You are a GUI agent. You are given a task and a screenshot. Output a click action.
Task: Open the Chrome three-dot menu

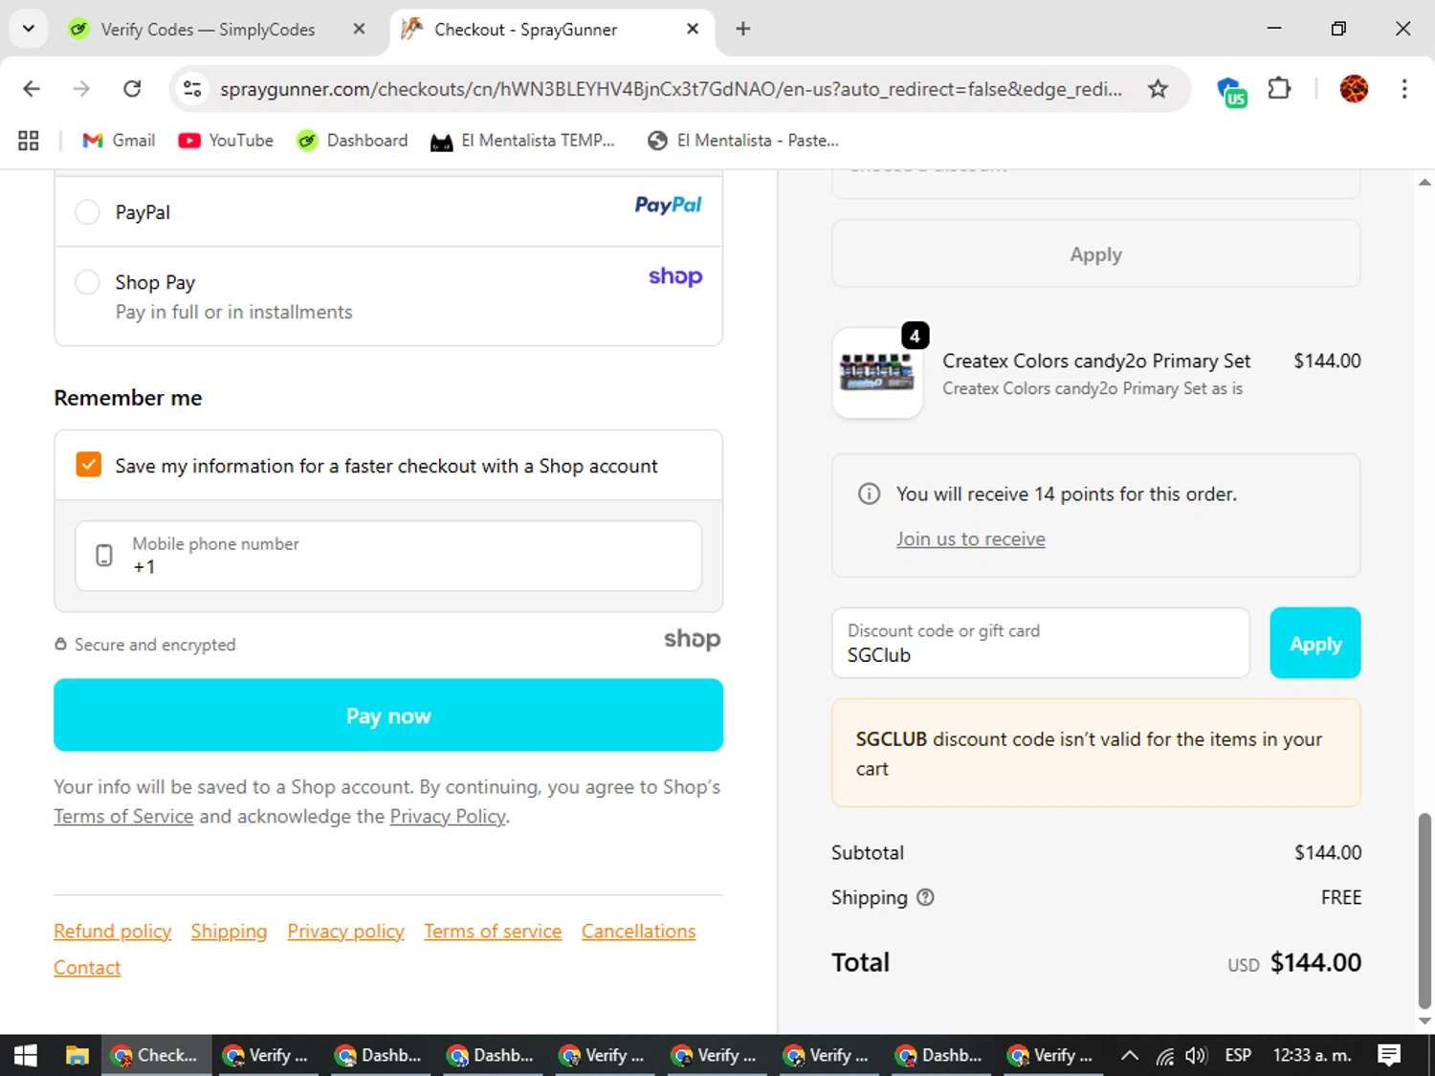[1404, 89]
